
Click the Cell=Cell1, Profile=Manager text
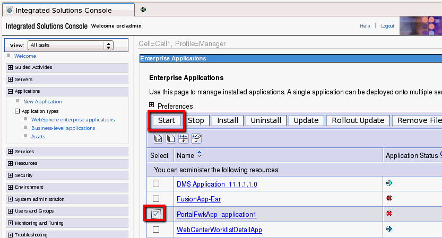[x=182, y=44]
